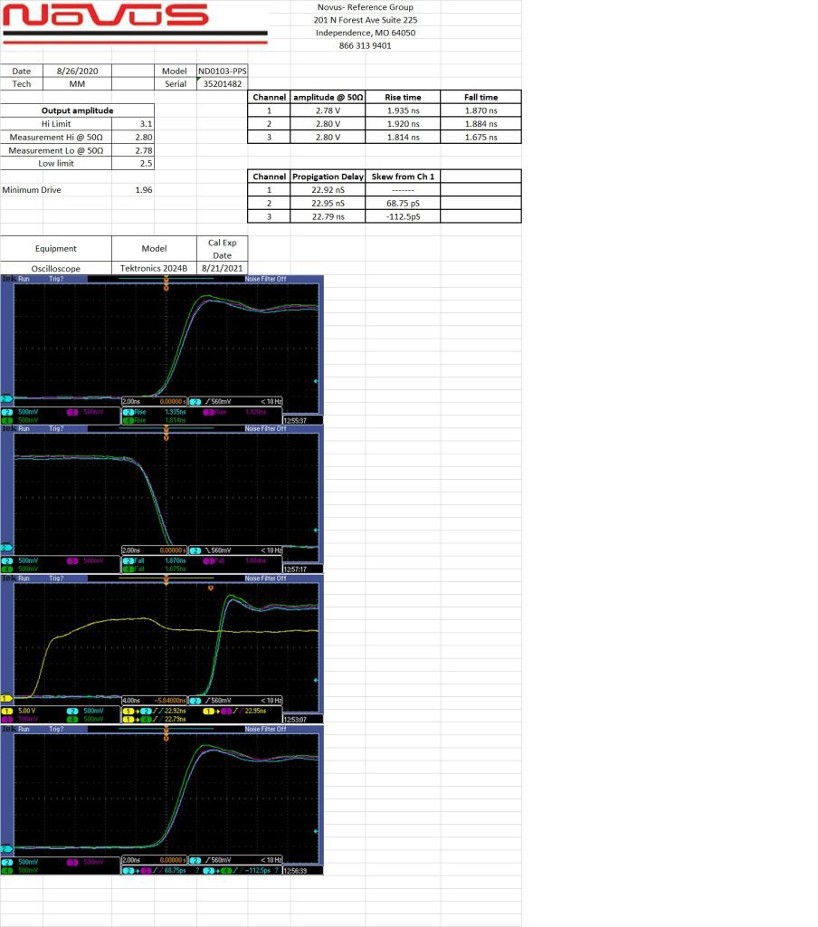Click the 'Equipment' header cell
Image resolution: width=818 pixels, height=927 pixels.
[x=56, y=249]
